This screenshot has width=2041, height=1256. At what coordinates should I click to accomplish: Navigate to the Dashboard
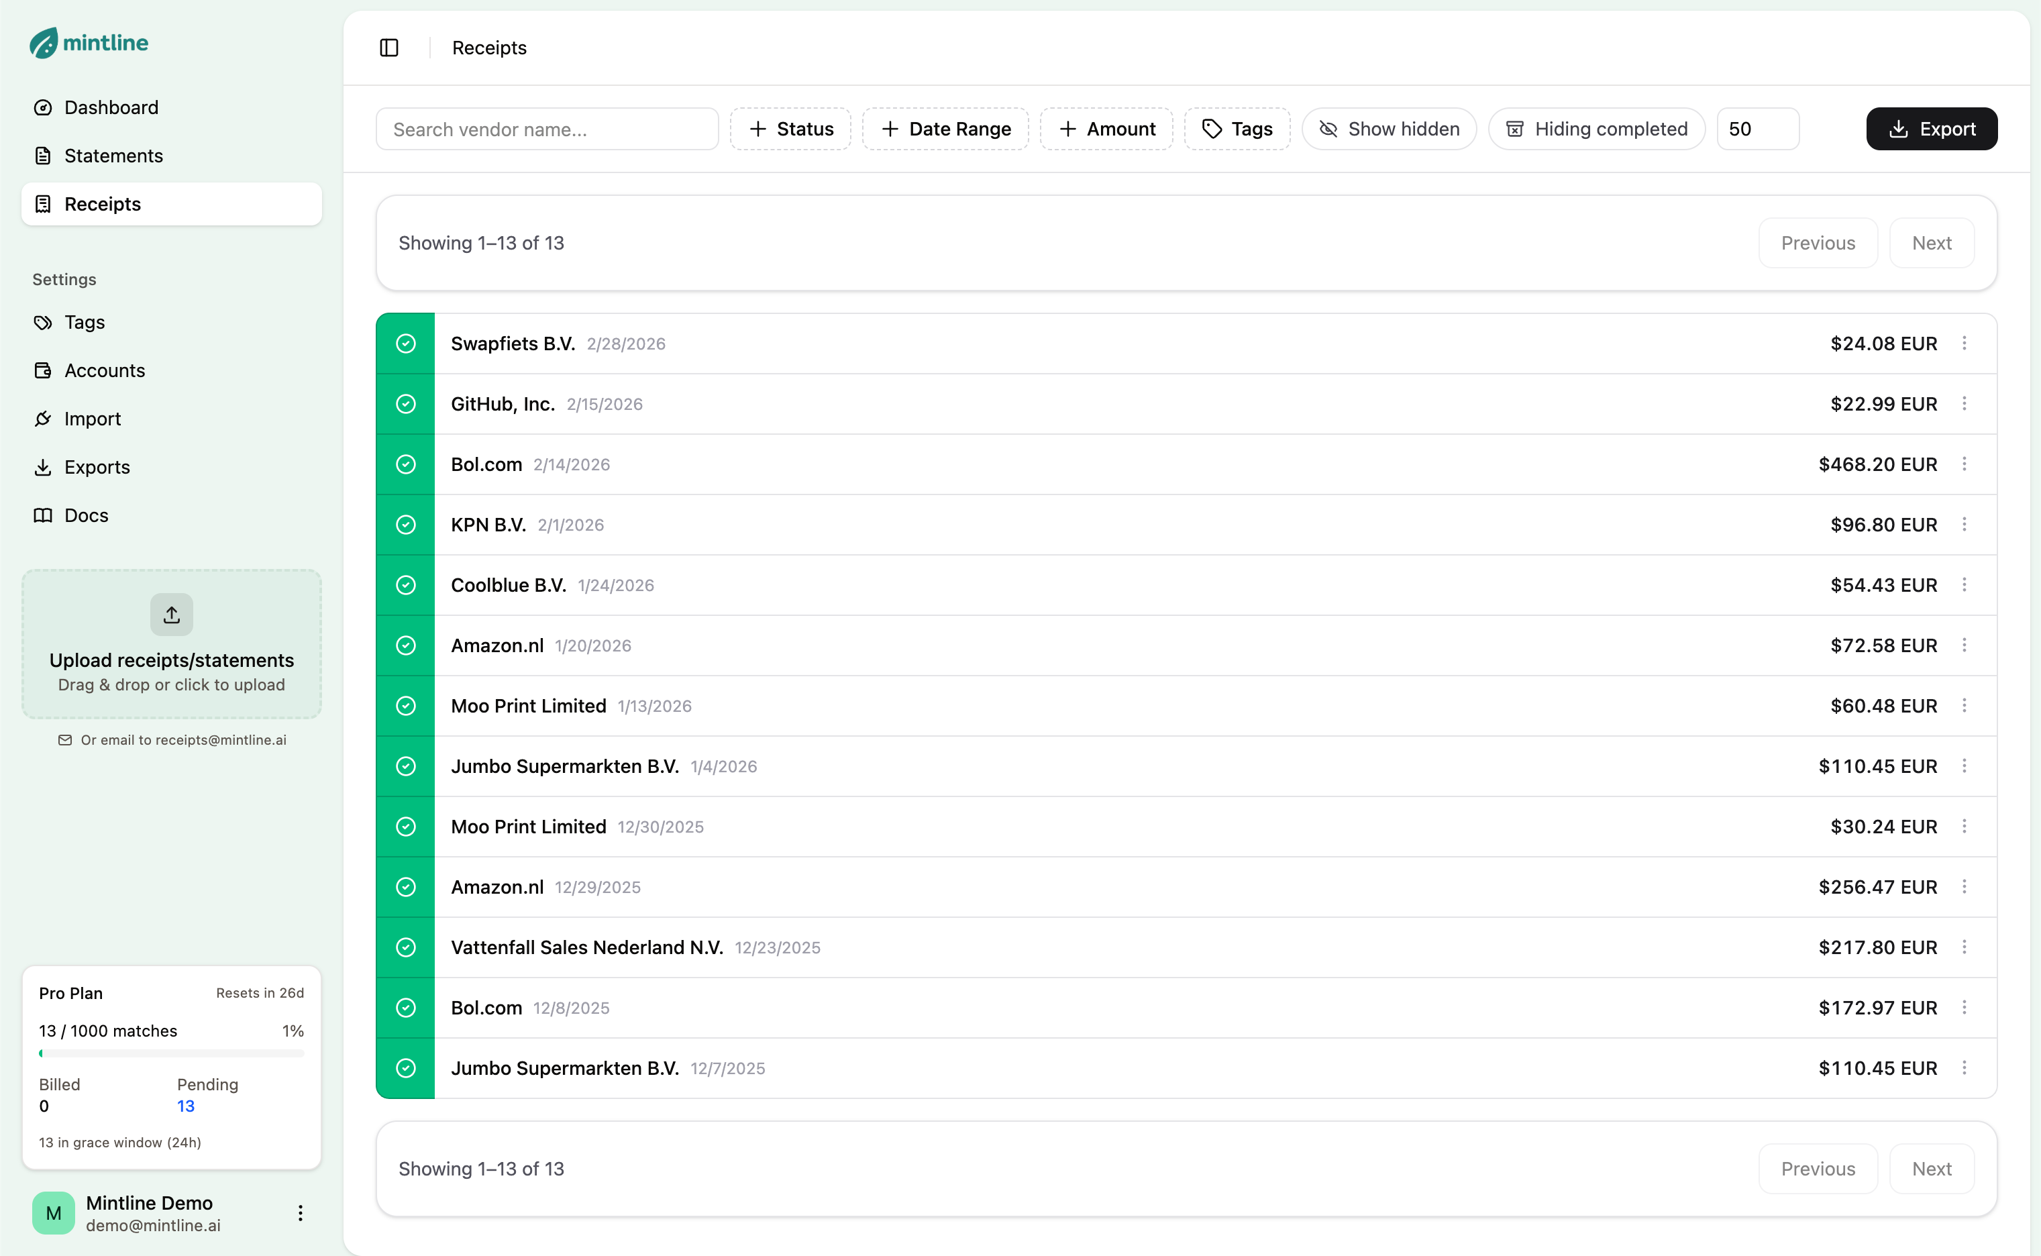click(x=111, y=107)
